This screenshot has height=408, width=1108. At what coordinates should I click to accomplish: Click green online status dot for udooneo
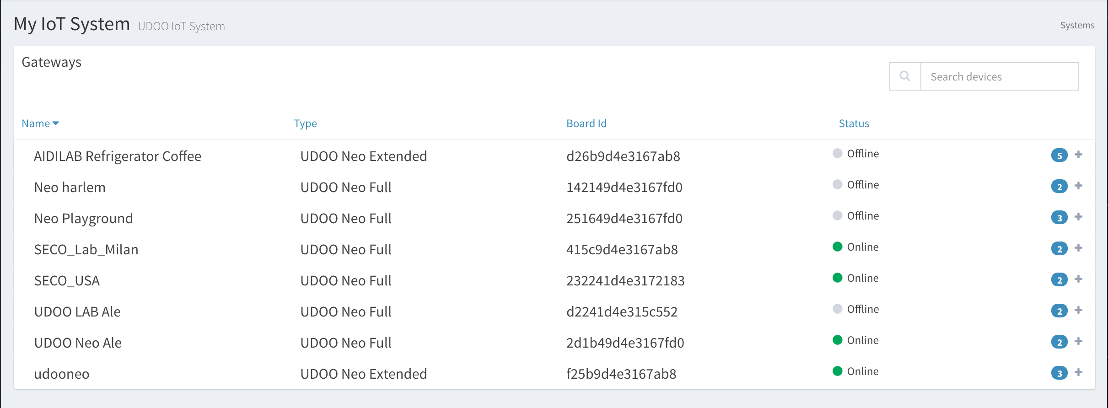[x=837, y=371]
